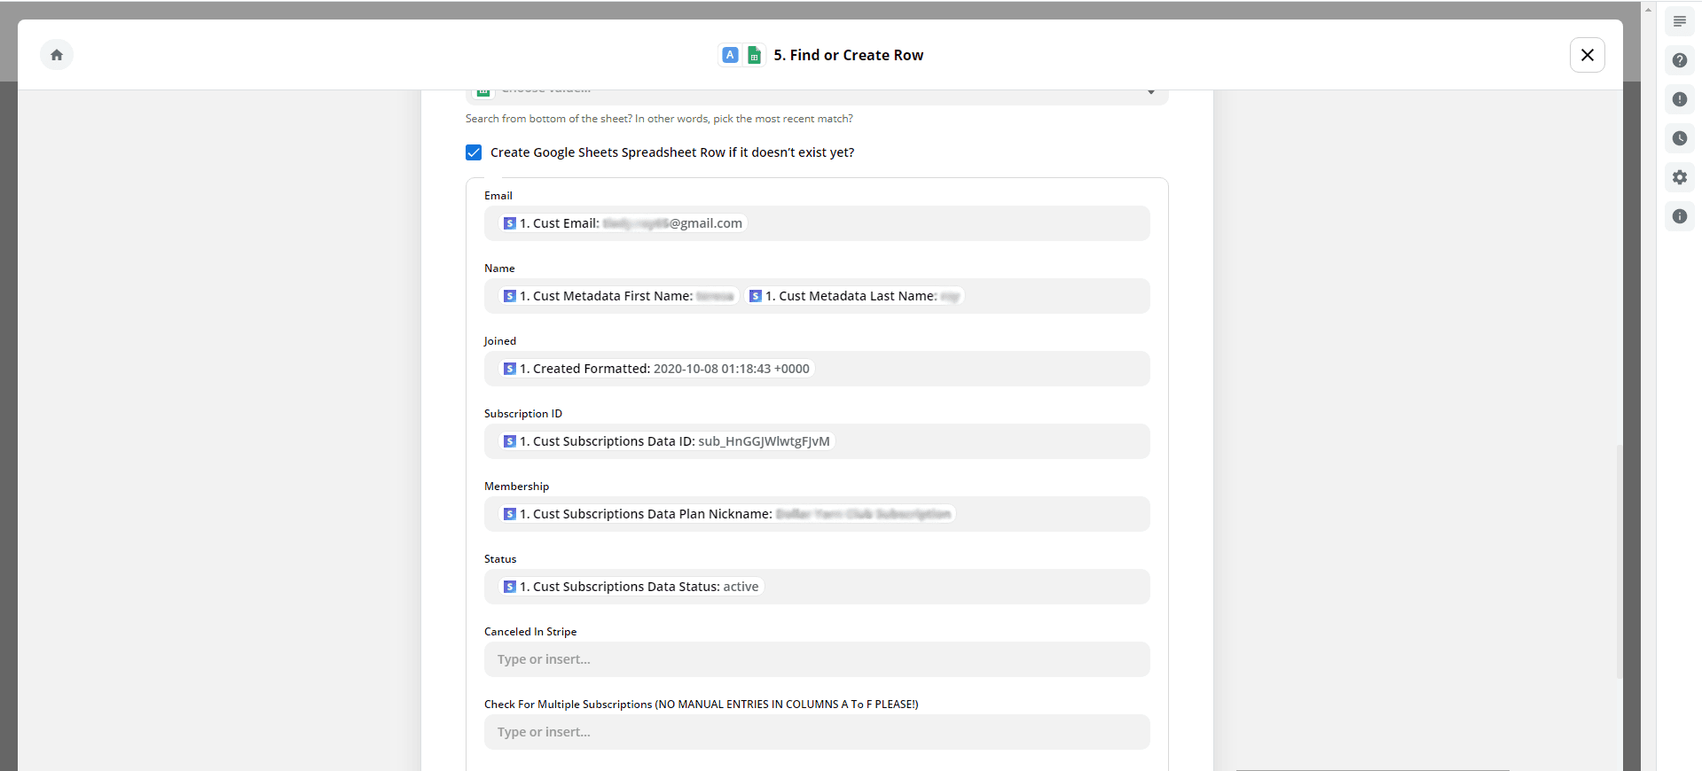Open the help question mark icon
This screenshot has width=1702, height=771.
tap(1680, 60)
